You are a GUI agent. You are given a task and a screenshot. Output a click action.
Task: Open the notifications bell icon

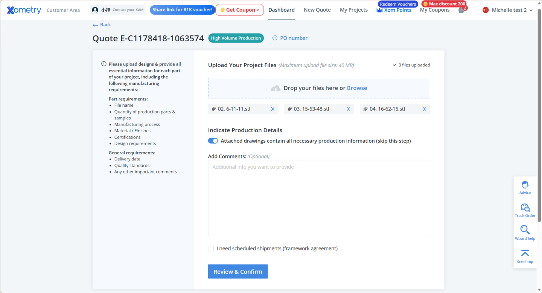[461, 10]
